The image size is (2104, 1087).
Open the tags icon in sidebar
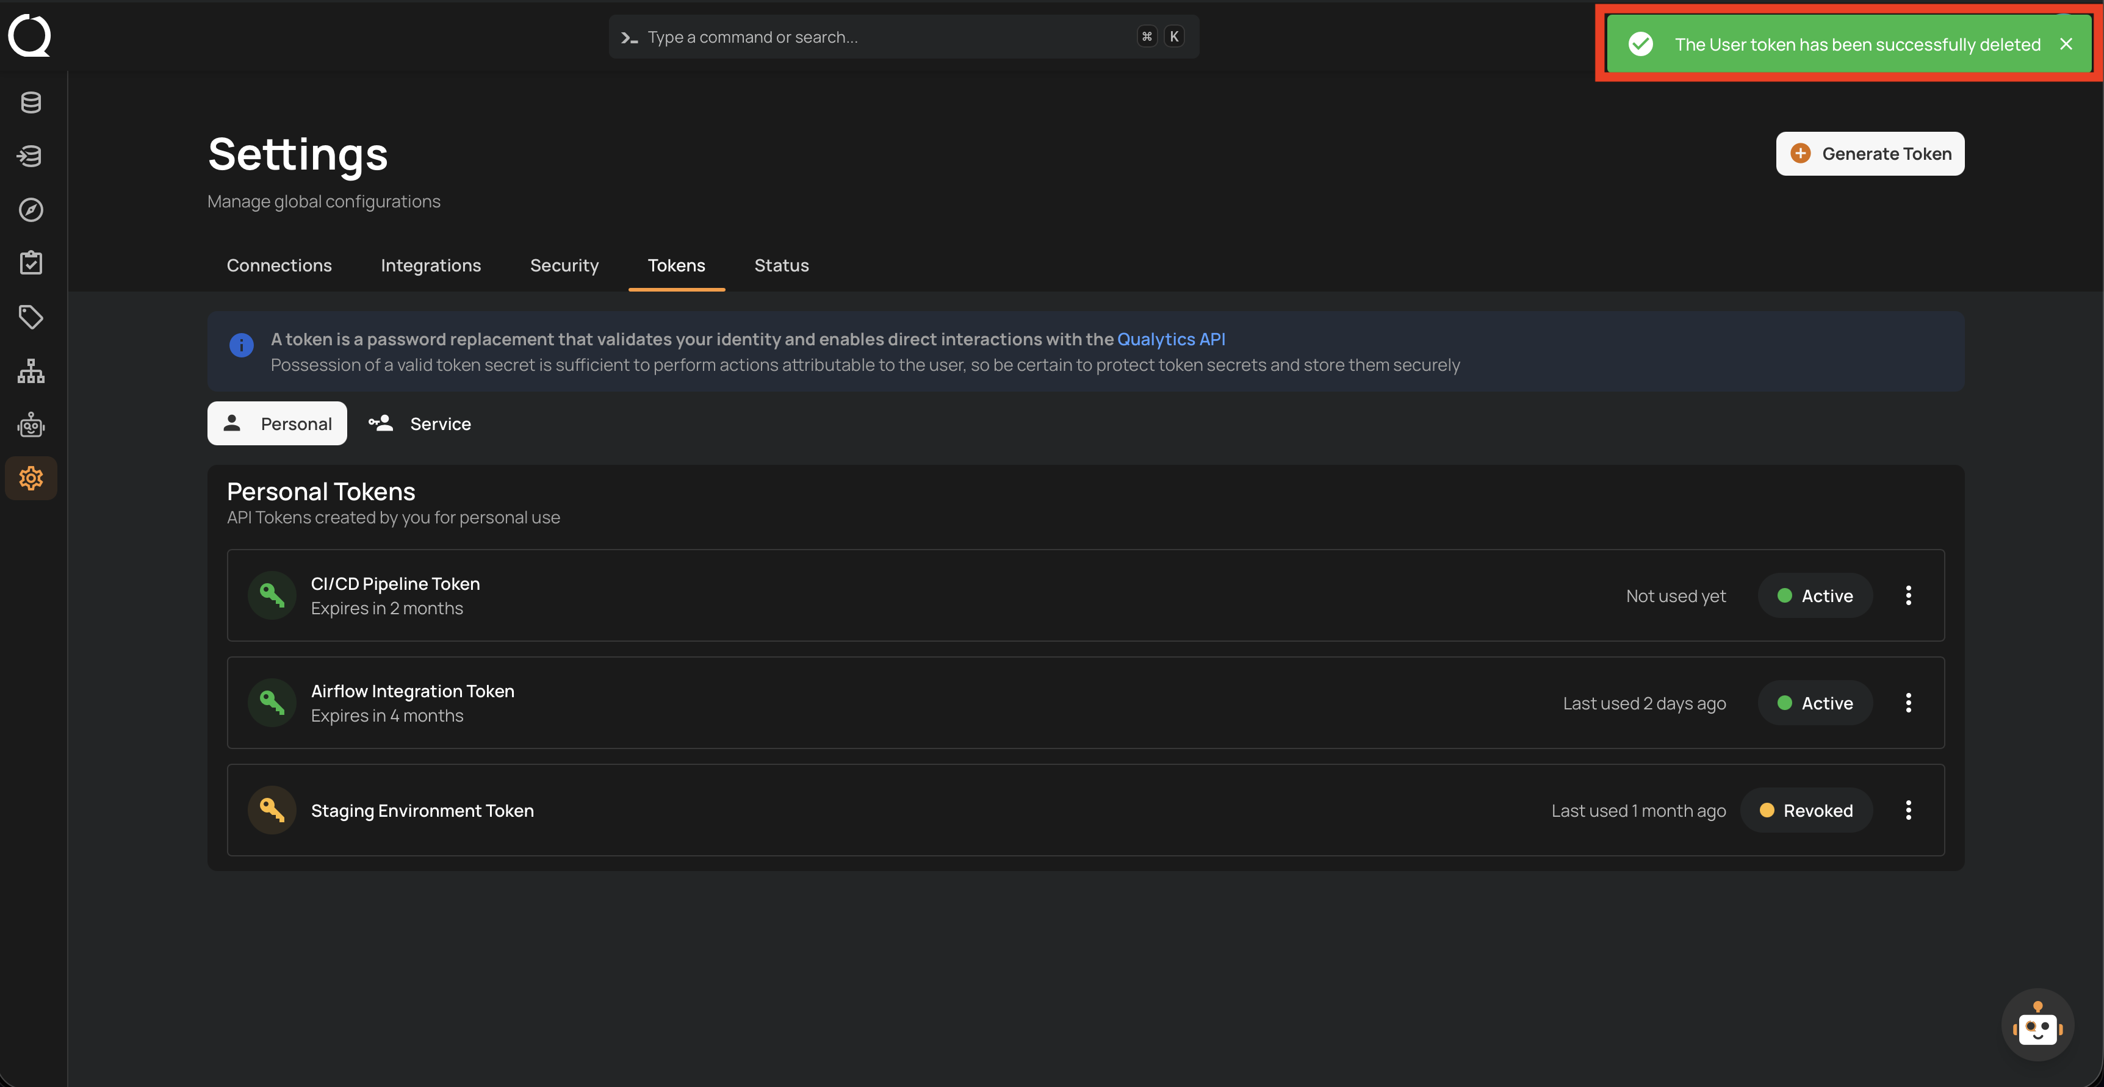coord(31,317)
